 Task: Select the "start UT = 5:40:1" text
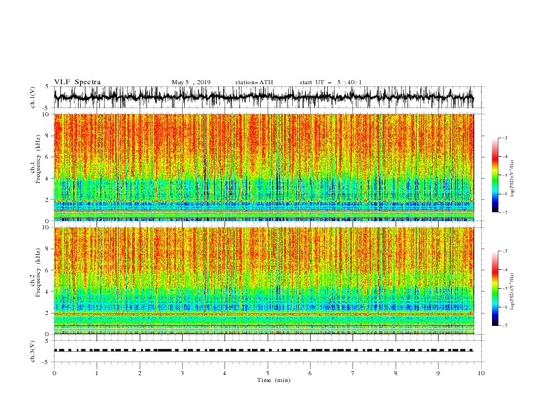(x=331, y=82)
